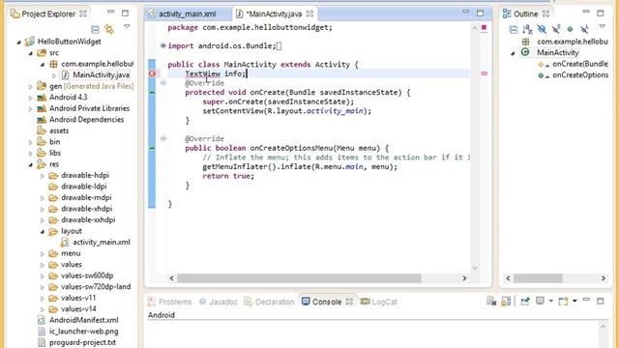Maximize the editor area
Image resolution: width=619 pixels, height=348 pixels.
point(480,13)
